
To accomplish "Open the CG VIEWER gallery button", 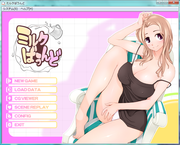I will 31,98.
